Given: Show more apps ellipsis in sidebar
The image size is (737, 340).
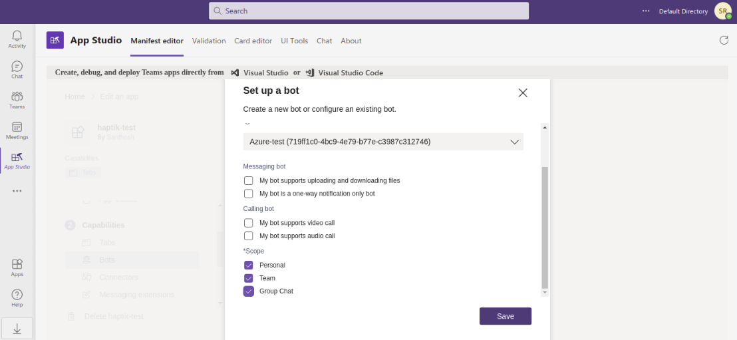Looking at the screenshot, I should point(17,191).
